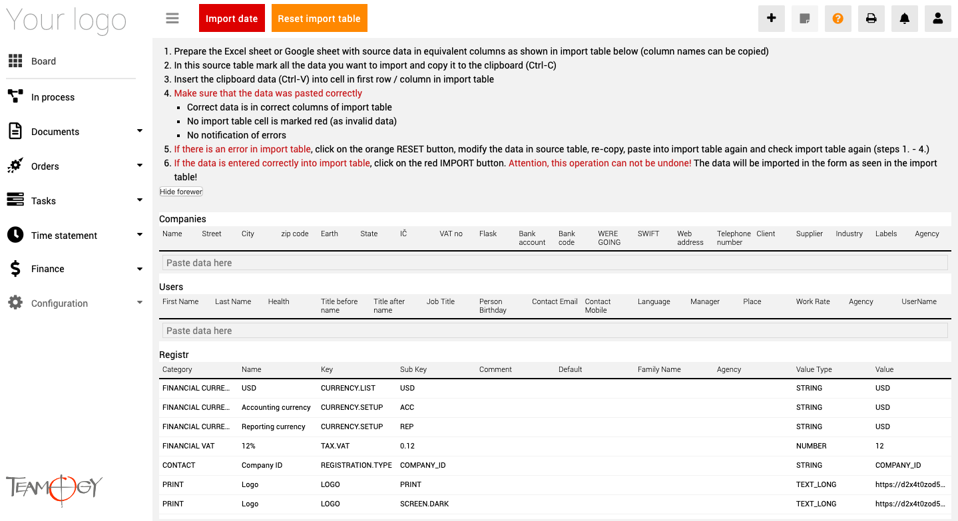The image size is (958, 521).
Task: Click the In process workflow icon
Action: [15, 96]
